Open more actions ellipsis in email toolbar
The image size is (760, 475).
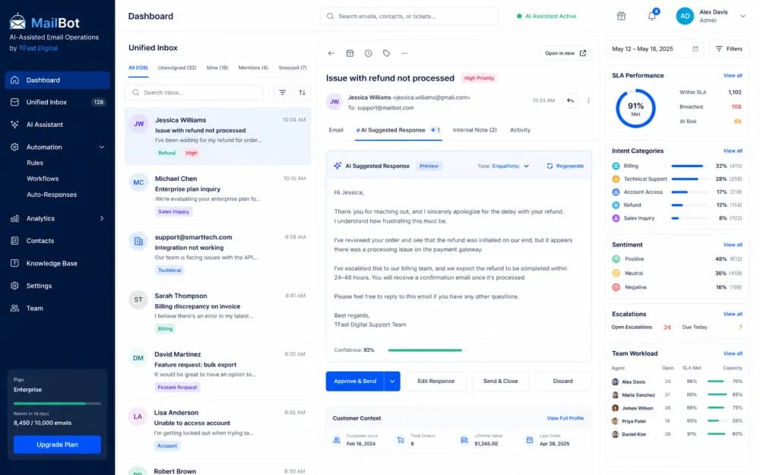[x=405, y=53]
